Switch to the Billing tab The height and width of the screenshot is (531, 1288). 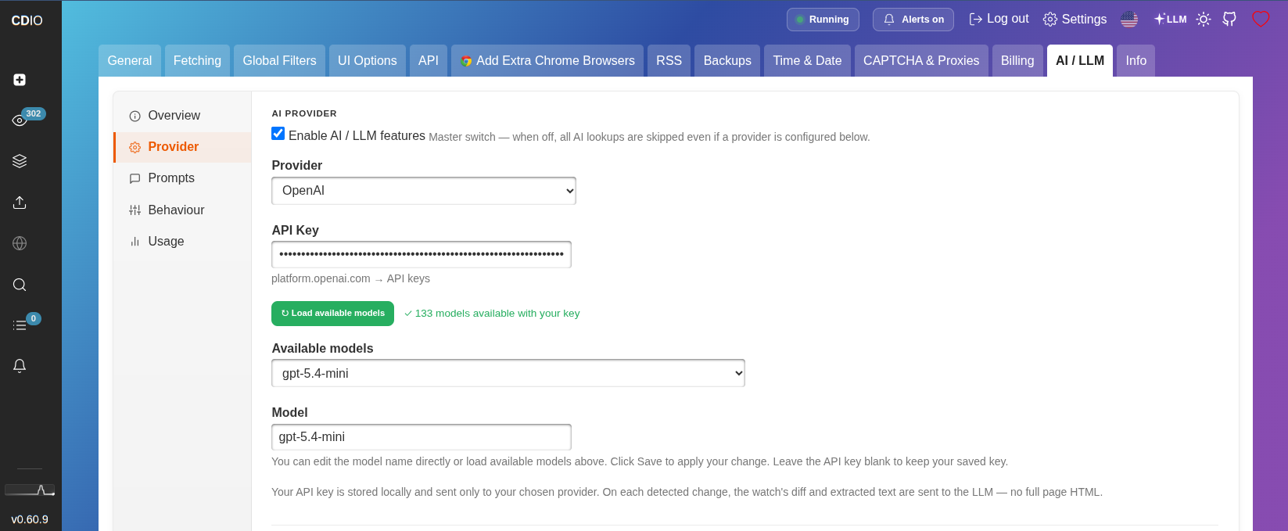1017,60
